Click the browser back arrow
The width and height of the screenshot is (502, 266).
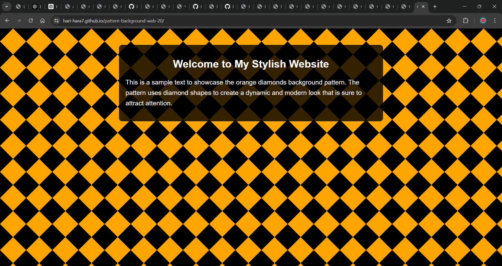pos(7,21)
